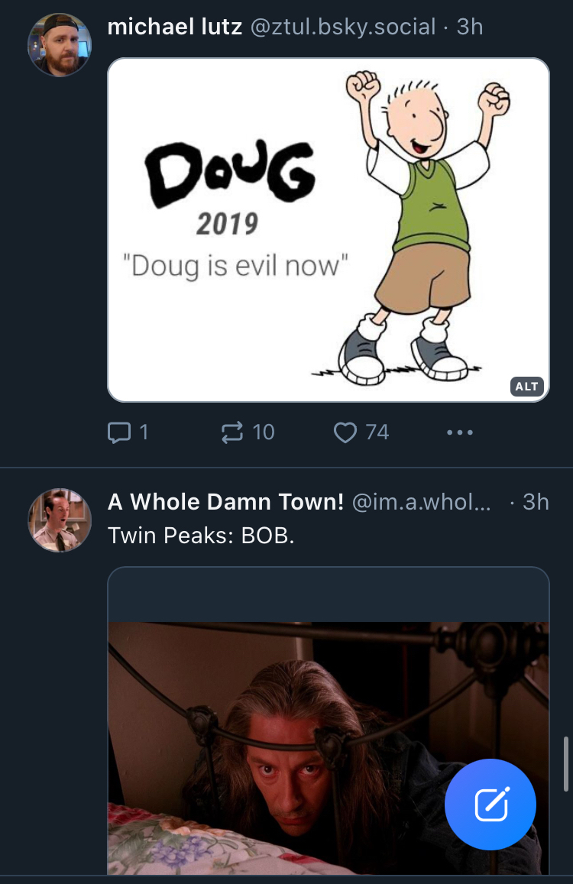573x884 pixels.
Task: Repost michael lutz's Doug post
Action: pyautogui.click(x=231, y=433)
